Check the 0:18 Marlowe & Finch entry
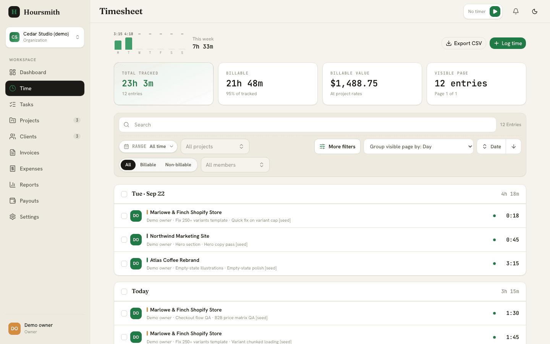Viewport: 550px width, 344px height. pos(124,216)
